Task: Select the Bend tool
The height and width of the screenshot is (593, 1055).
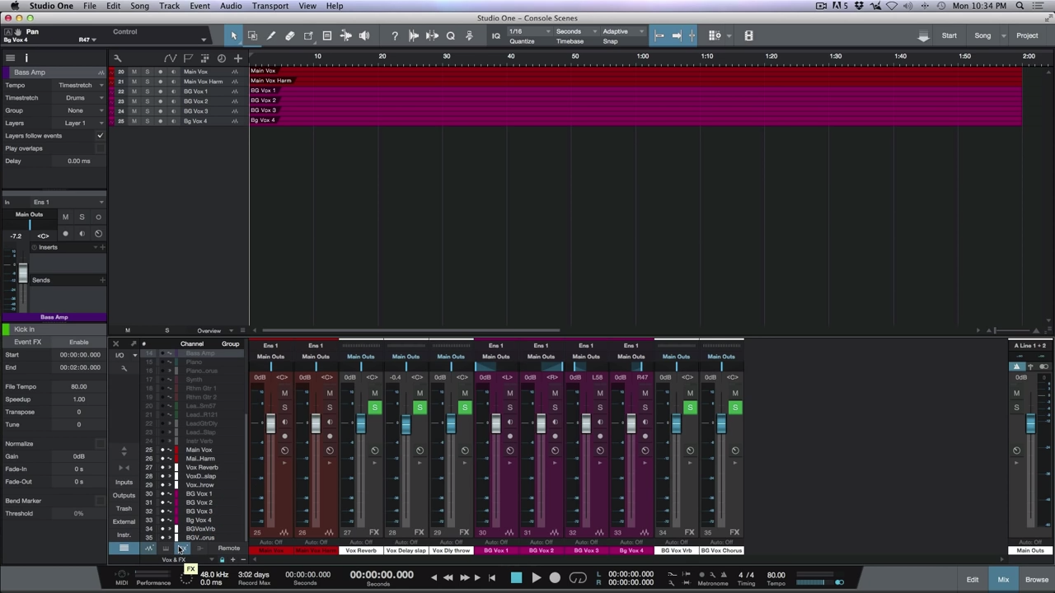Action: tap(345, 35)
